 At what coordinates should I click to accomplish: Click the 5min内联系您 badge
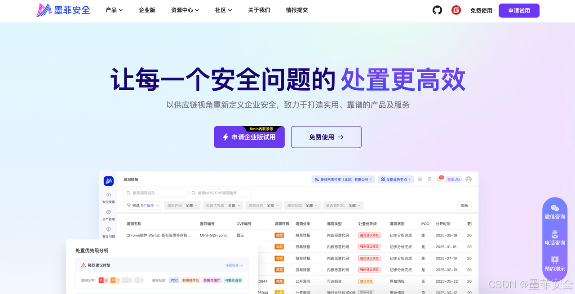point(262,129)
